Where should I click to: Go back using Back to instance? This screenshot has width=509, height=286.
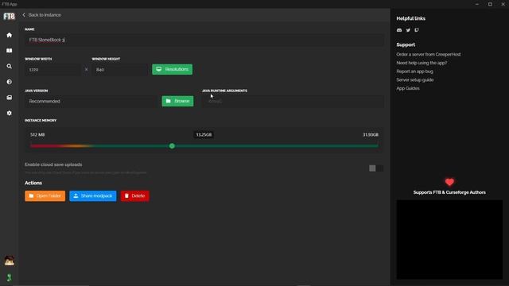pyautogui.click(x=41, y=15)
